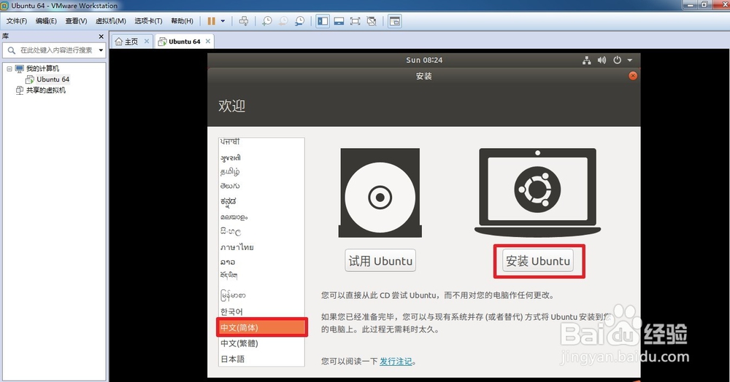The width and height of the screenshot is (730, 382).
Task: Minimize the VMware Workstation window
Action: [x=690, y=4]
